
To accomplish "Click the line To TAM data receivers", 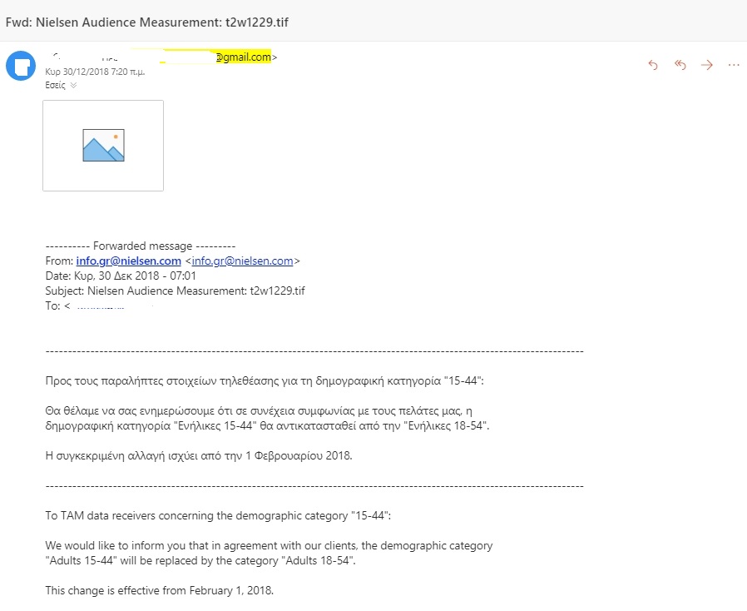I will tap(218, 515).
